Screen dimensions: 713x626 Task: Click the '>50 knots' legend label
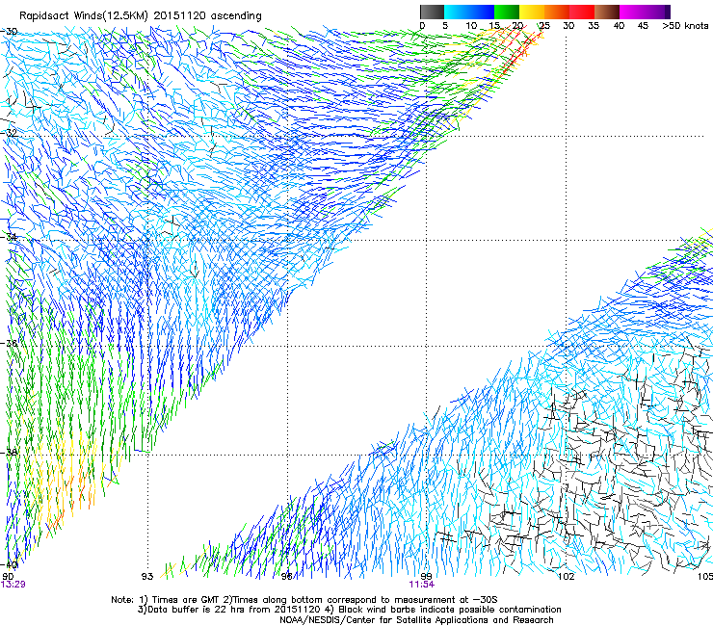click(685, 26)
